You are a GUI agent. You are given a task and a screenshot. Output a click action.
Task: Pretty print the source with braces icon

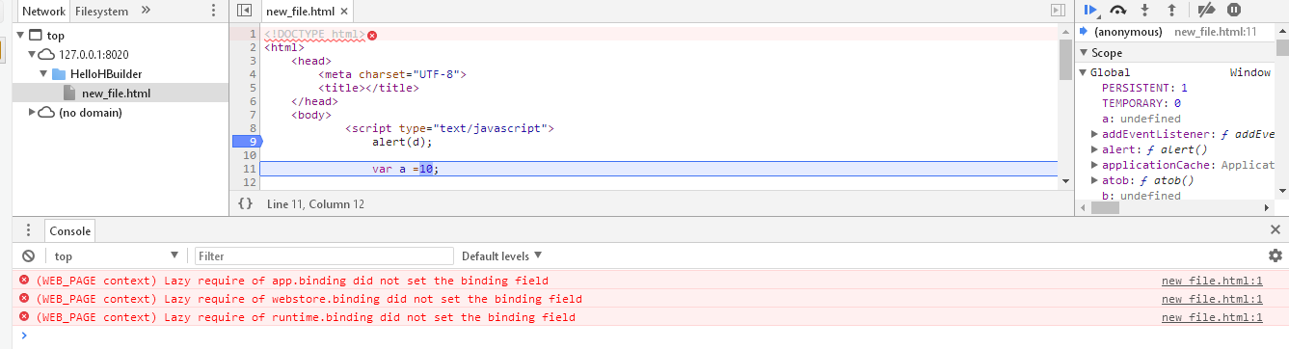(246, 203)
